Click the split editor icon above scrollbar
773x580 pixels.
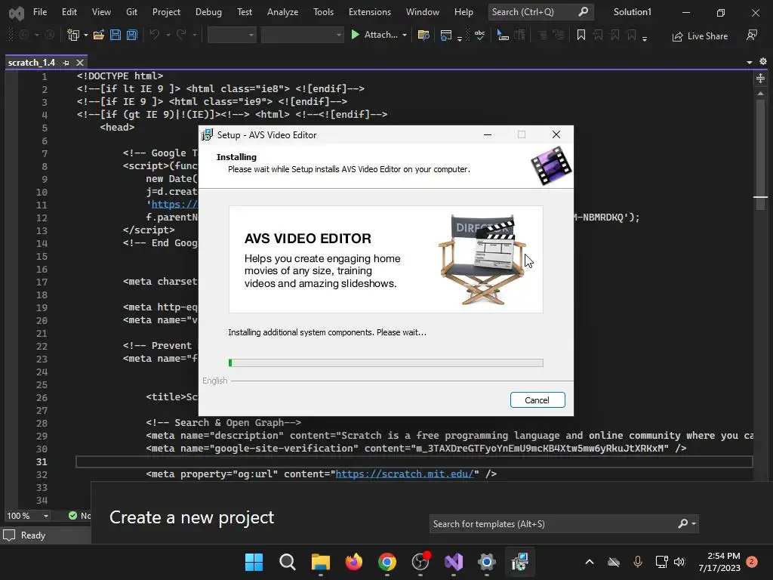761,78
